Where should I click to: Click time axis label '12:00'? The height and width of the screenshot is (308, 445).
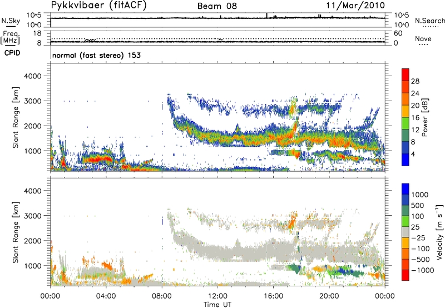(x=217, y=296)
